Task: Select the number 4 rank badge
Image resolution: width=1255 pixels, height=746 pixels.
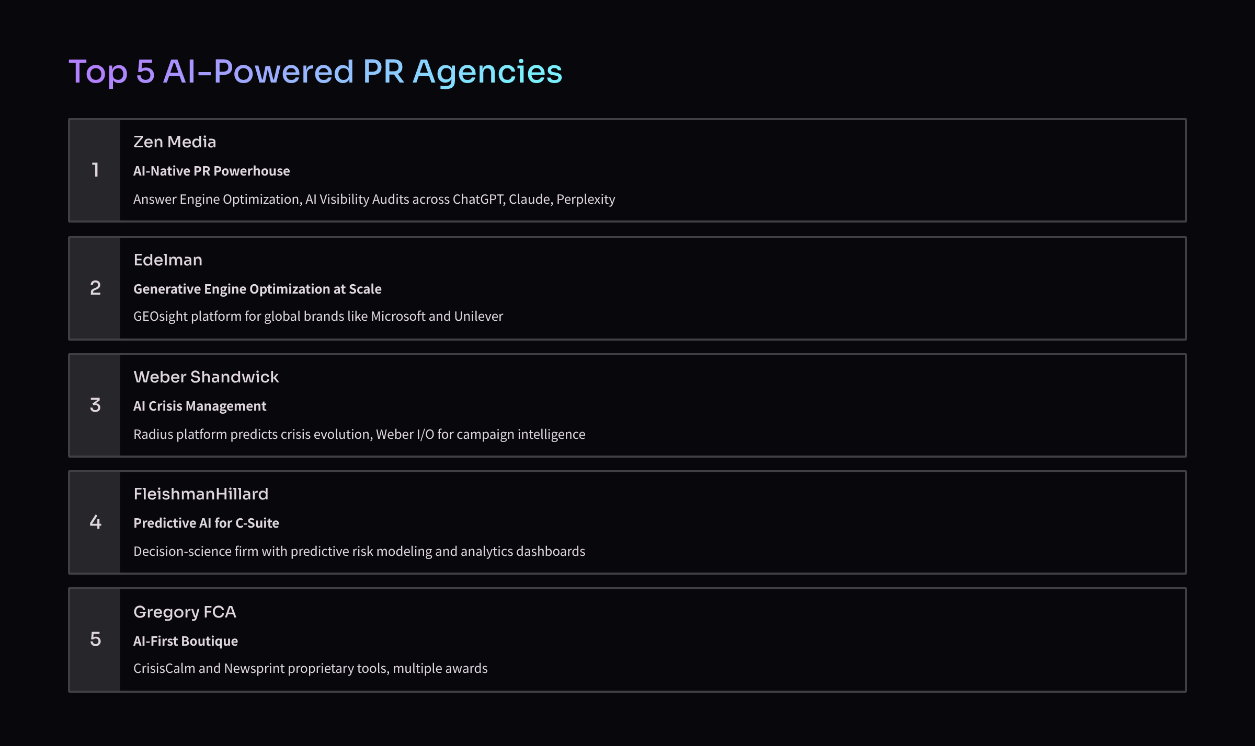Action: point(95,522)
